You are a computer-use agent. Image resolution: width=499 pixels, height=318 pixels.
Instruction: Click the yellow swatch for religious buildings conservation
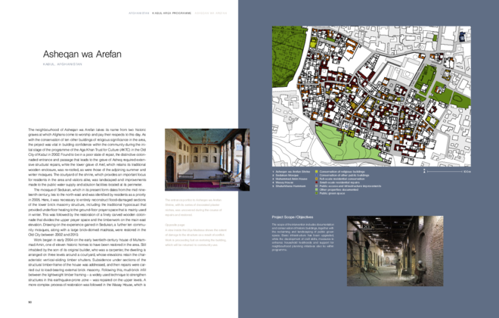point(316,172)
